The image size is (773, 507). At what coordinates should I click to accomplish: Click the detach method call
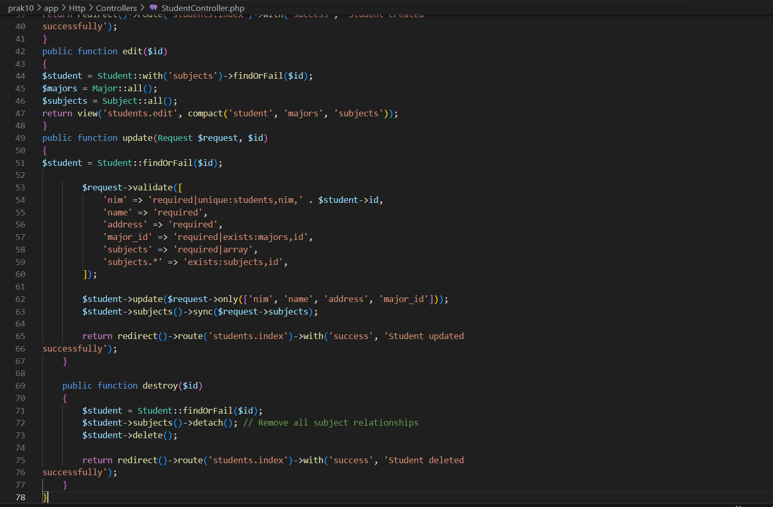pyautogui.click(x=208, y=422)
